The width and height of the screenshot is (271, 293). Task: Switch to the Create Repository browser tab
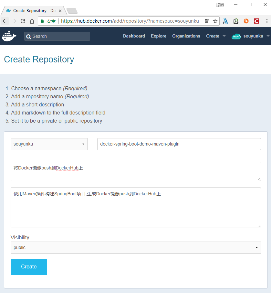pyautogui.click(x=32, y=10)
